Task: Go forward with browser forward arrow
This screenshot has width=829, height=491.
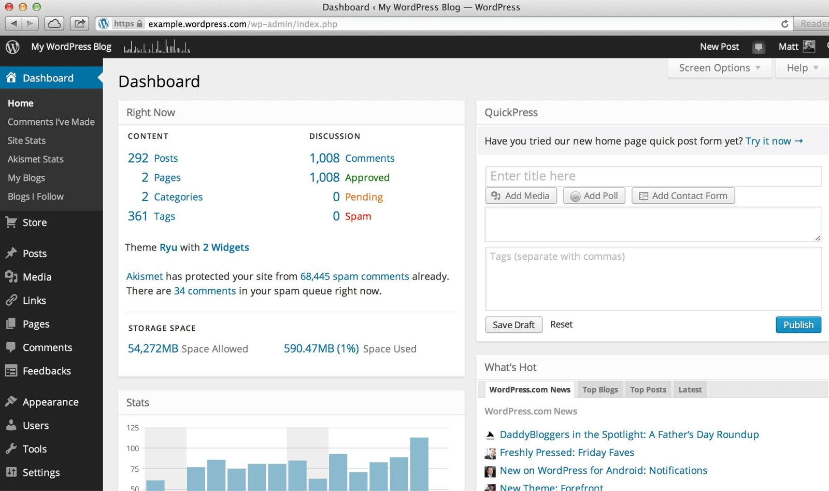Action: tap(30, 23)
